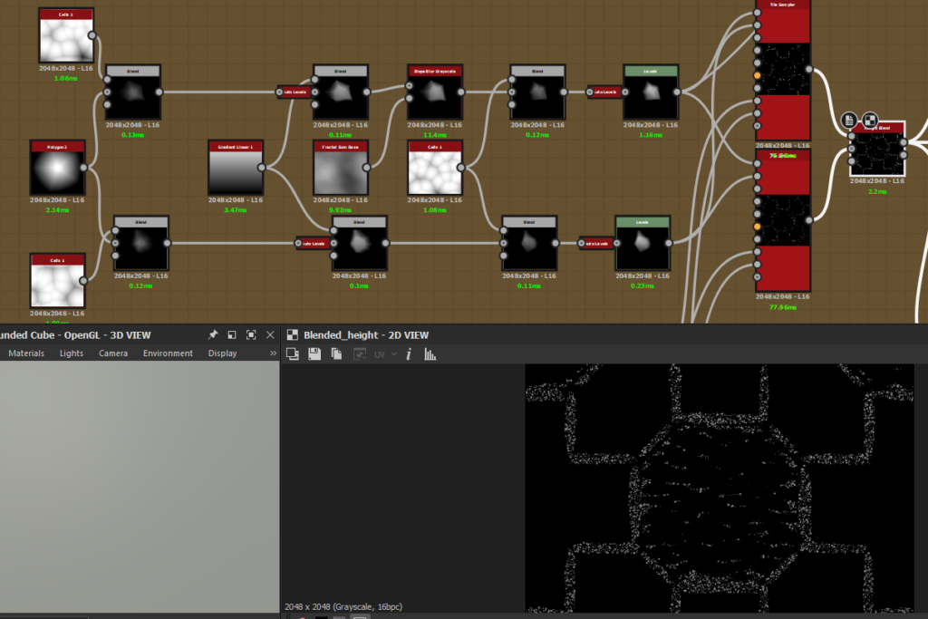
Task: Select the Auto Levels node feeding the 0.23ms Levels
Action: pos(597,243)
